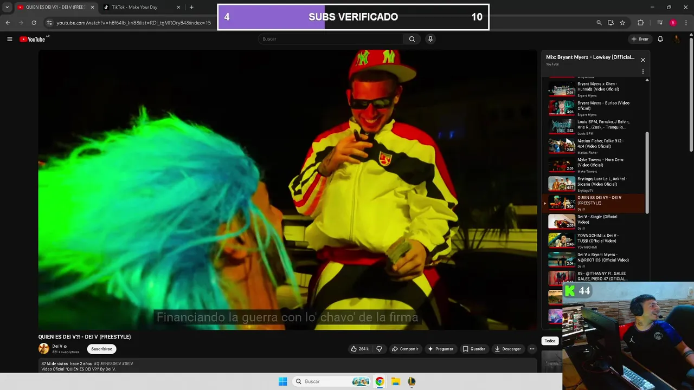The height and width of the screenshot is (390, 694).
Task: Dislike the video with the thumbs-down icon
Action: [x=380, y=349]
